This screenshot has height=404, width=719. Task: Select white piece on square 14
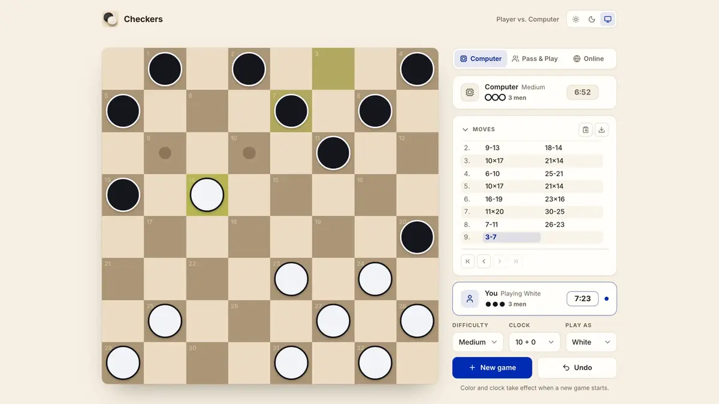point(207,195)
